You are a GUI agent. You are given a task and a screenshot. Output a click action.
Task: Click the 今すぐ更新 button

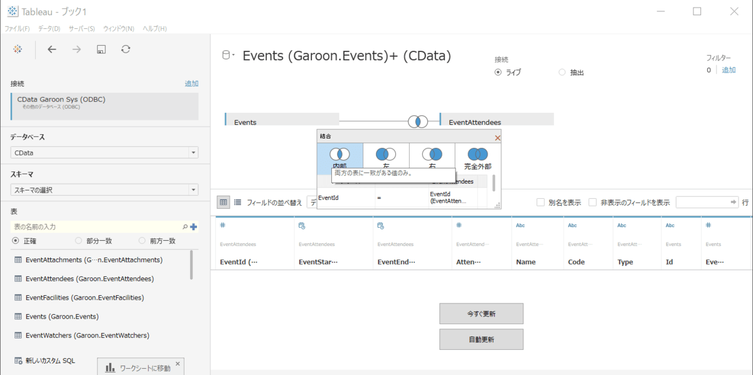[x=481, y=314]
